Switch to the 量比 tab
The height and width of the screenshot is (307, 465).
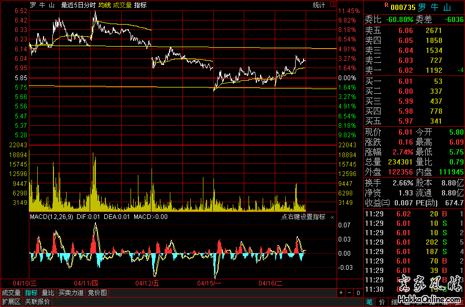click(48, 293)
